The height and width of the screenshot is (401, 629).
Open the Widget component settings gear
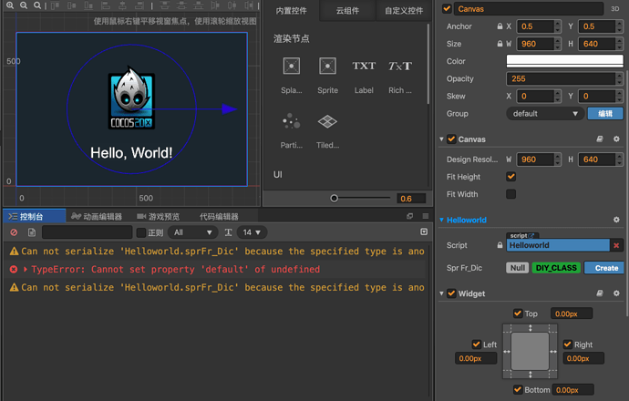[x=616, y=293]
